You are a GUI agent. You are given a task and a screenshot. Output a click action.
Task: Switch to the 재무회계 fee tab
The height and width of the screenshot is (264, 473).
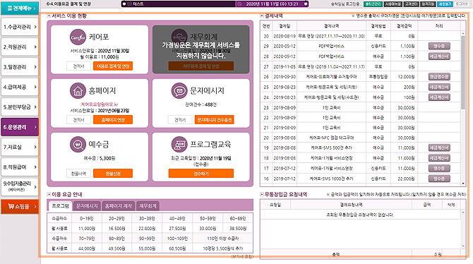[148, 206]
